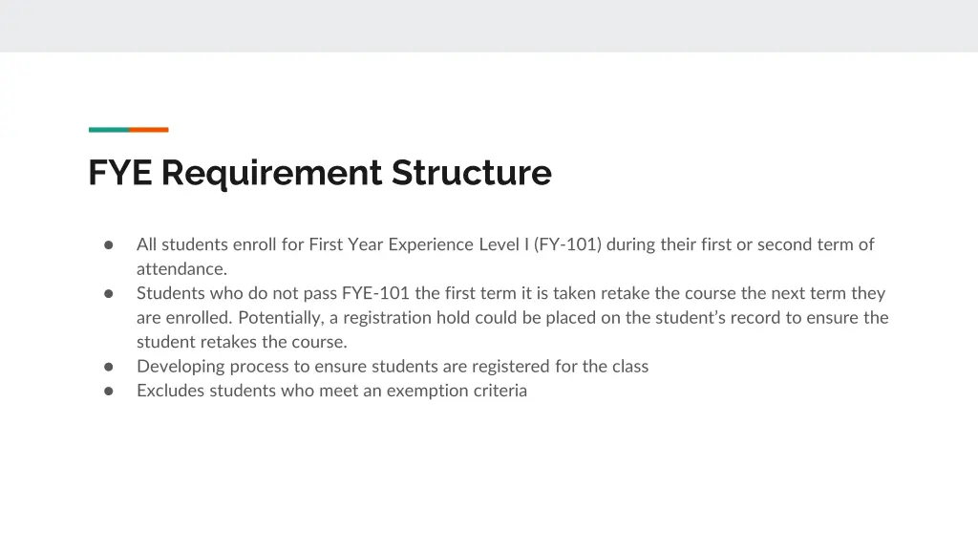Click the word "(FY-101)" in the first bullet

click(x=567, y=244)
